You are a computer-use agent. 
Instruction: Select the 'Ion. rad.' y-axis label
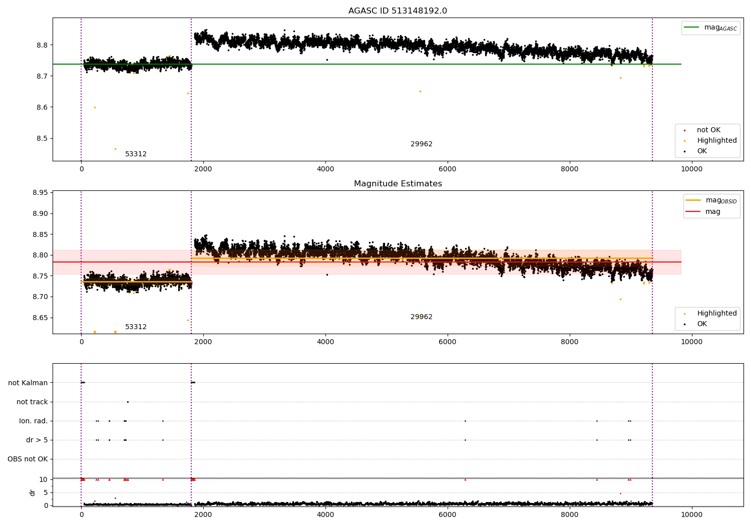34,421
